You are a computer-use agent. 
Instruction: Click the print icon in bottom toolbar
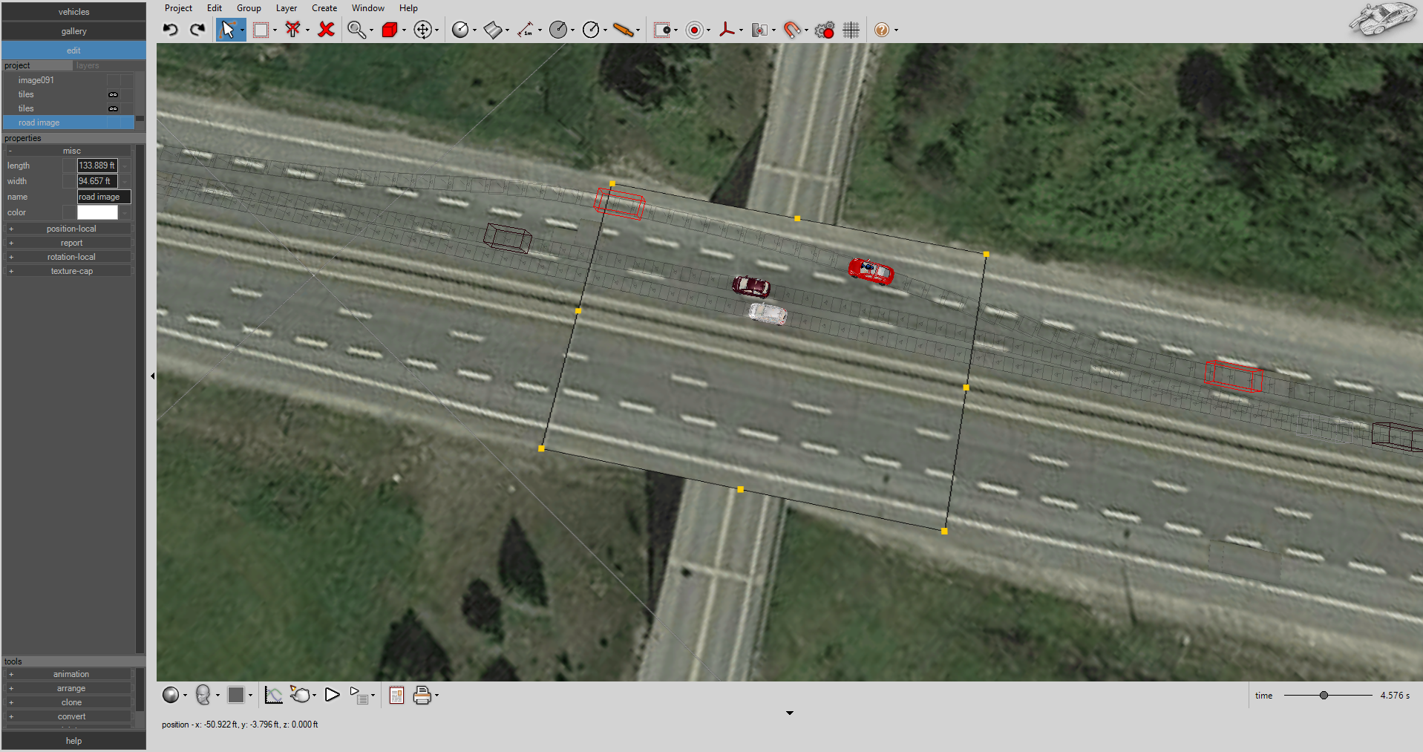(x=422, y=695)
